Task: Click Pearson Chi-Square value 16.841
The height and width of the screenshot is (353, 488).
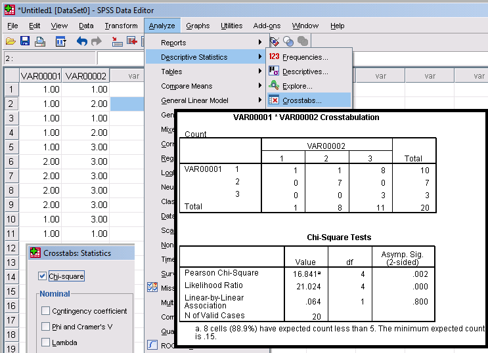Action: click(x=307, y=274)
